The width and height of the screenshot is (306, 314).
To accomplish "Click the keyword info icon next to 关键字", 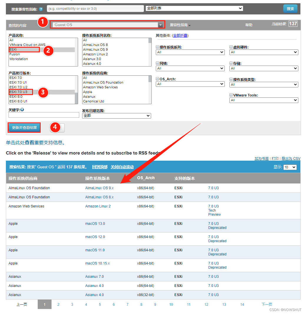I will point(22,109).
